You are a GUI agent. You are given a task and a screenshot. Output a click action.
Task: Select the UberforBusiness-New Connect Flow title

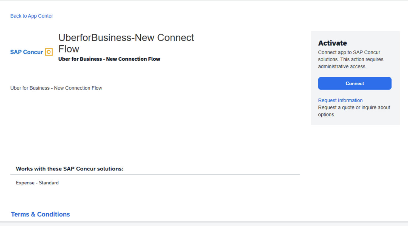tap(126, 43)
